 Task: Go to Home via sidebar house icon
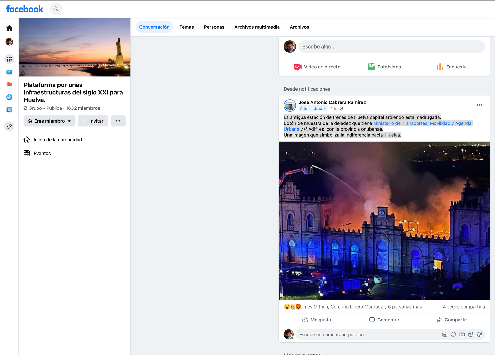pyautogui.click(x=9, y=28)
